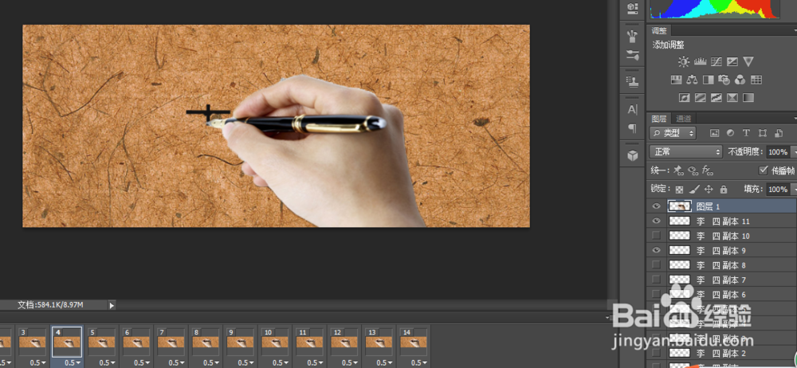Open the Character panel icon
The height and width of the screenshot is (368, 797).
632,109
